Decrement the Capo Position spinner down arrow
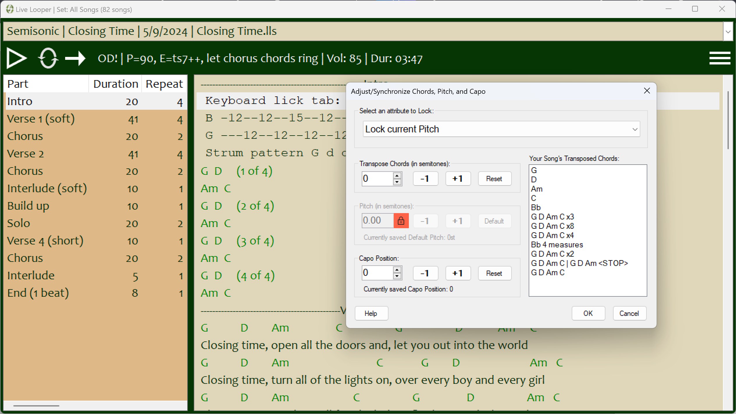Image resolution: width=736 pixels, height=414 pixels. [x=397, y=276]
